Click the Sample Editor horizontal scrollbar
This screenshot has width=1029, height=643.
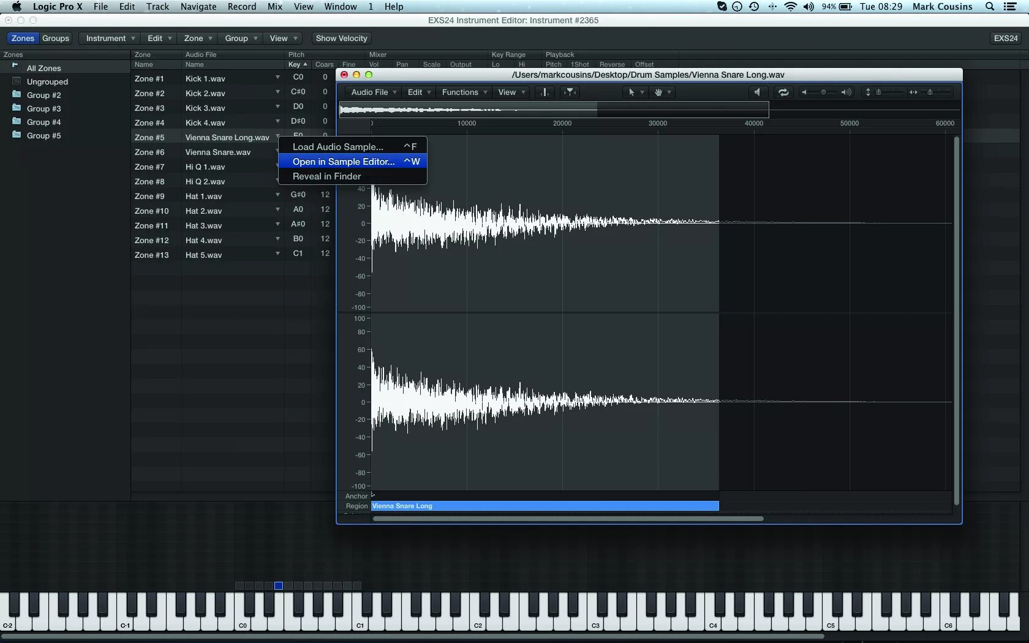click(x=568, y=519)
